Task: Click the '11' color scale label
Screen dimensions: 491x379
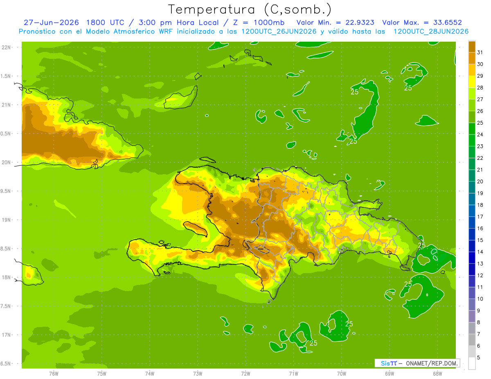Action: click(x=480, y=287)
